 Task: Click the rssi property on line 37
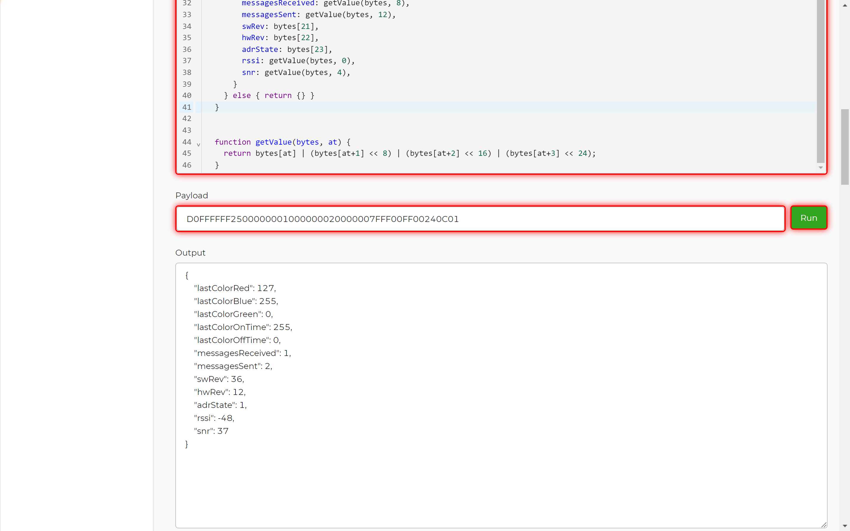251,61
